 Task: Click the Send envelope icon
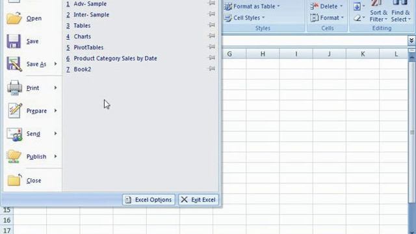(14, 134)
